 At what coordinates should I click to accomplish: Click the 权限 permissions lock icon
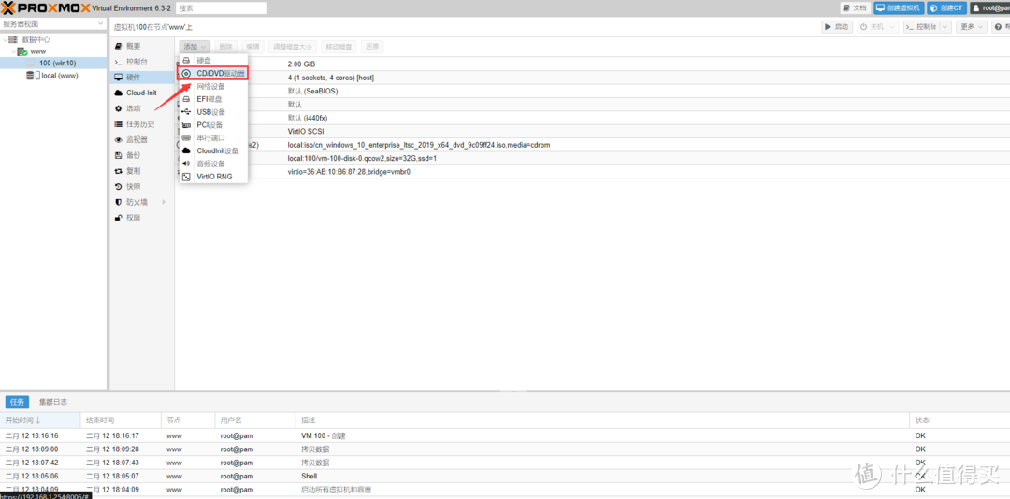click(118, 218)
